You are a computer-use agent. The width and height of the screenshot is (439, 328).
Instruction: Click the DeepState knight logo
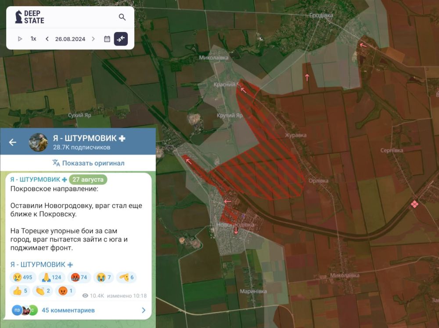[19, 17]
